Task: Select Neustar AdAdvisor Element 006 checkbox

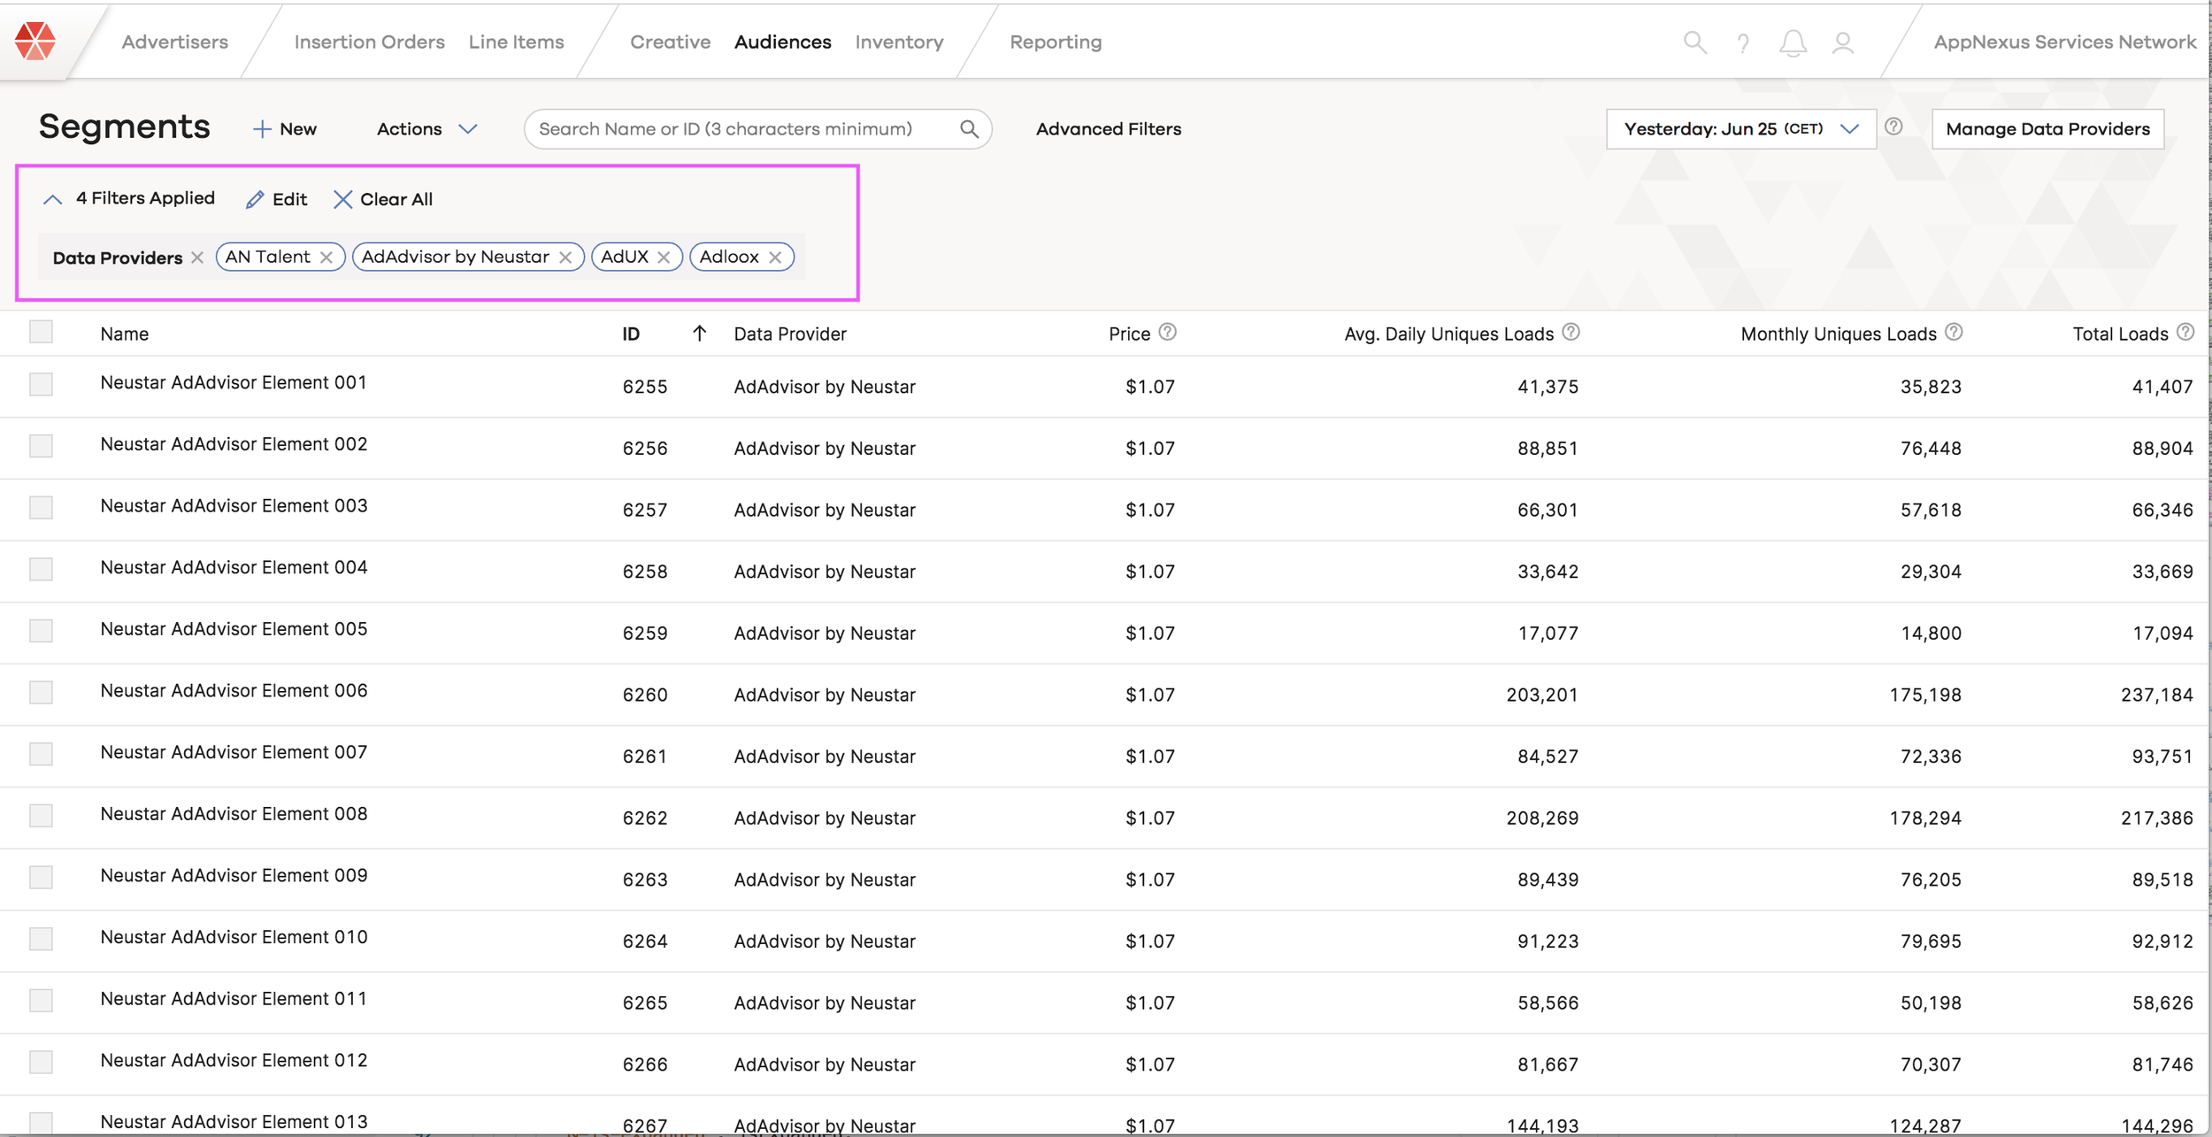Action: [x=41, y=692]
